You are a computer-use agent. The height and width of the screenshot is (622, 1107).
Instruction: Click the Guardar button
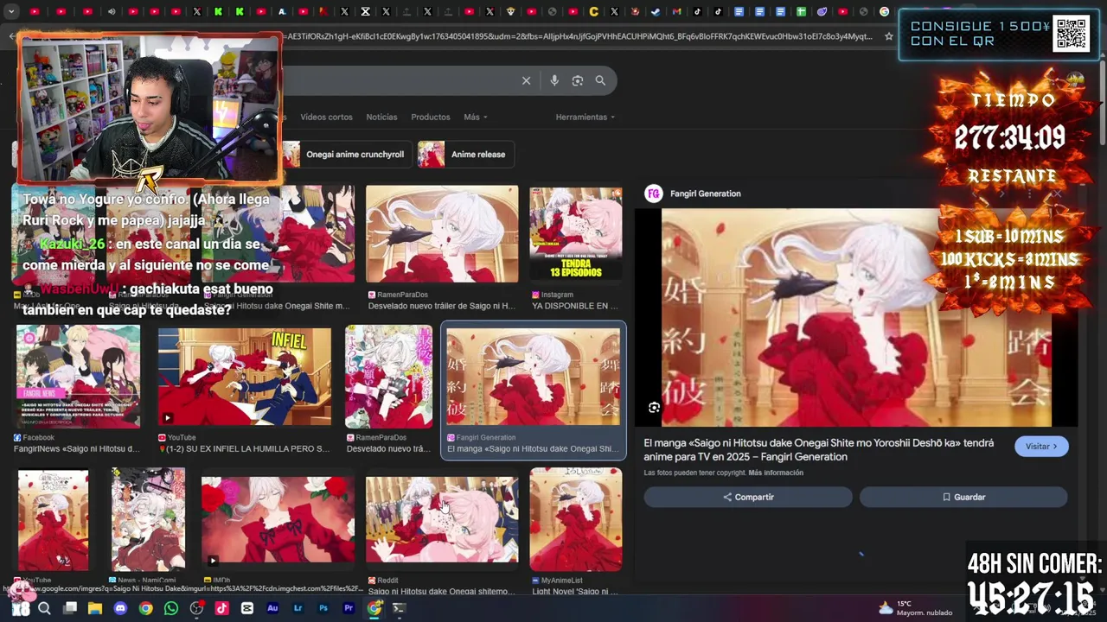click(963, 497)
